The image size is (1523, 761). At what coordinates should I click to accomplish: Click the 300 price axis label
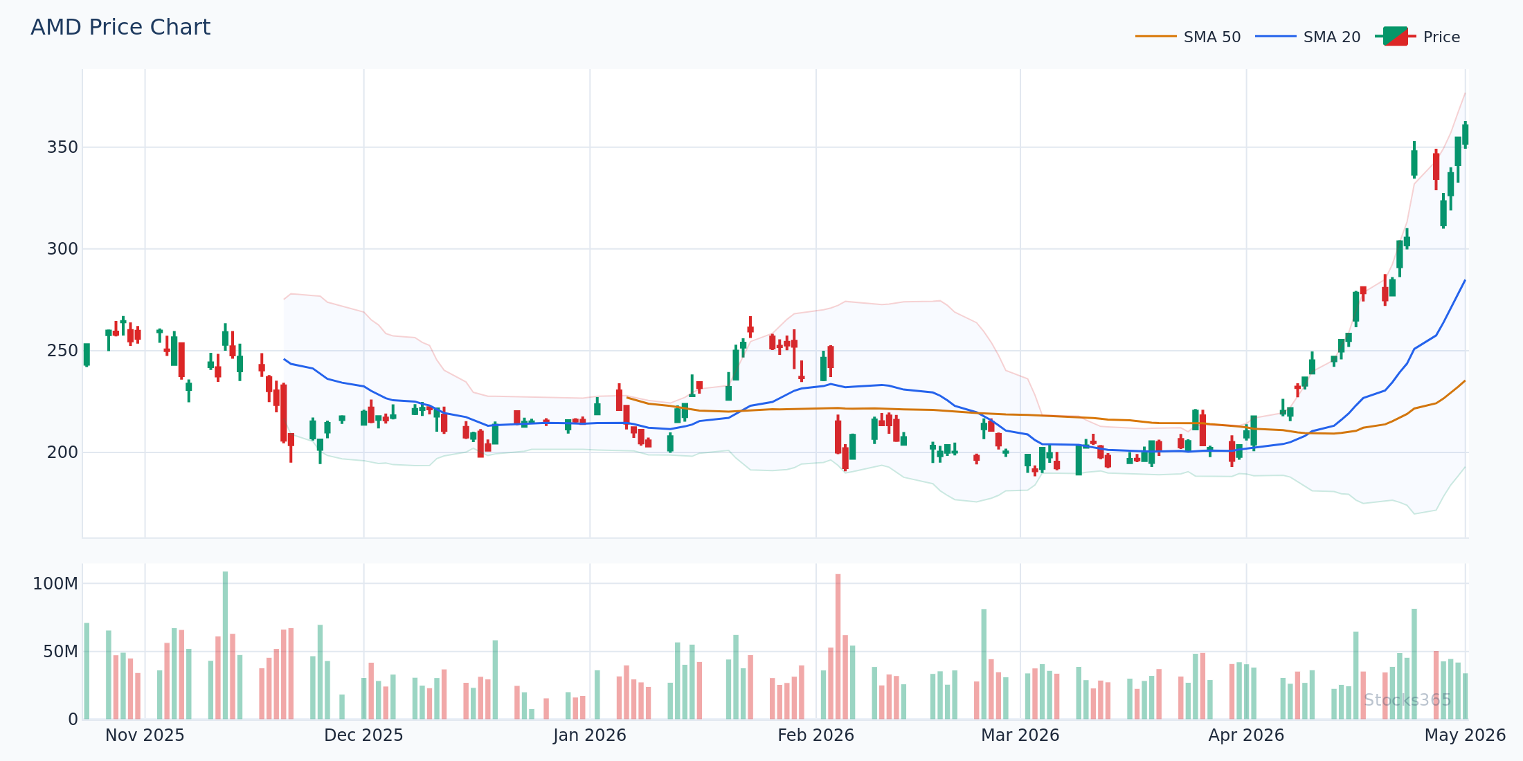62,249
